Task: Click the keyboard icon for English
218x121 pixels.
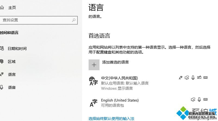Action: [x=205, y=99]
